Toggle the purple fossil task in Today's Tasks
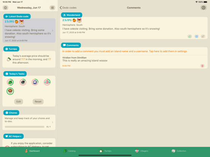210x157 pixels. point(35,82)
